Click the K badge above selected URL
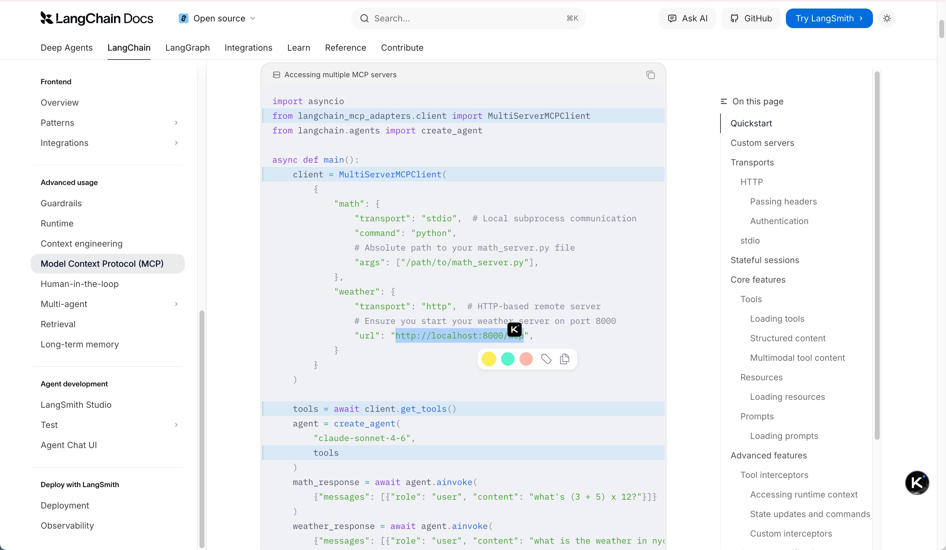The width and height of the screenshot is (946, 550). (514, 330)
